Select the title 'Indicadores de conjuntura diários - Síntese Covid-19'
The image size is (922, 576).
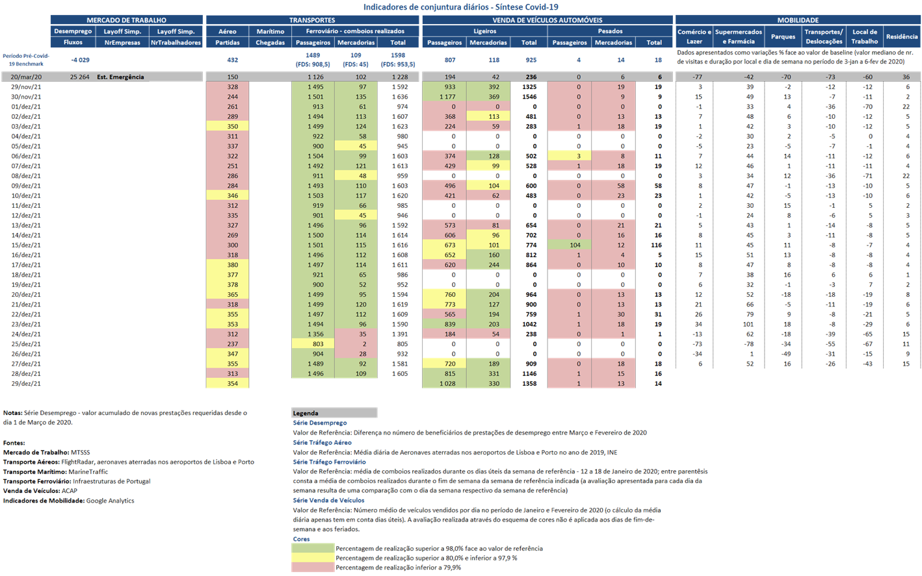coord(460,7)
